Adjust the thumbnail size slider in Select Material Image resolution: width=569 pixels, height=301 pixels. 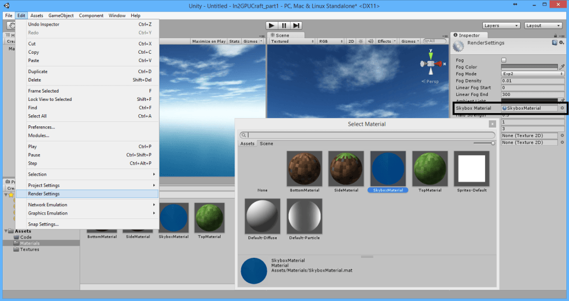(492, 143)
